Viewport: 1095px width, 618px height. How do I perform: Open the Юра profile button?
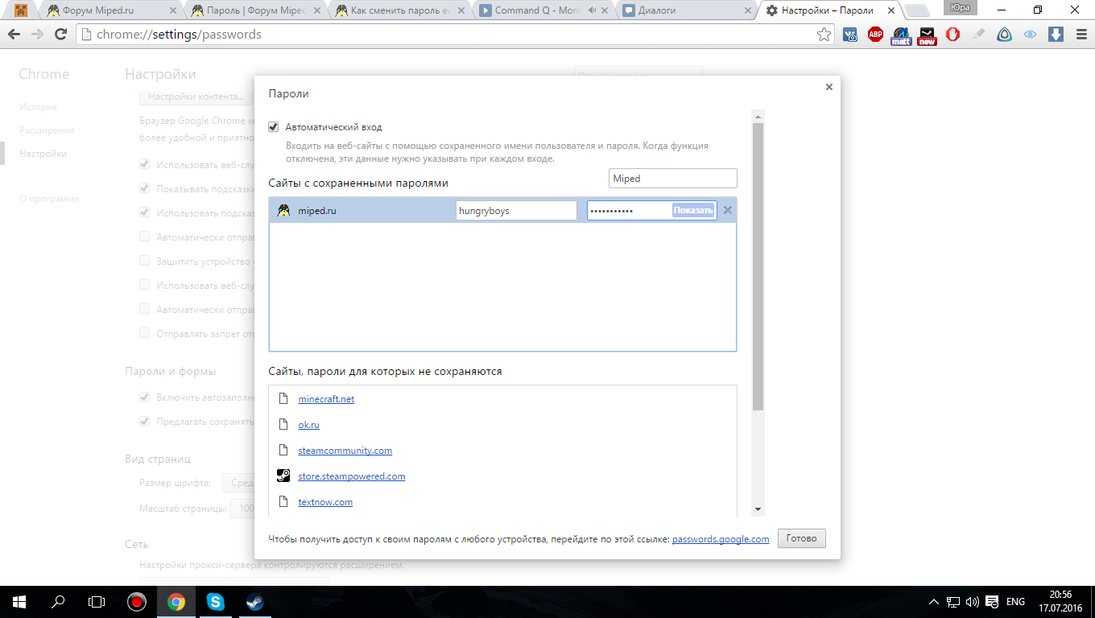point(961,8)
